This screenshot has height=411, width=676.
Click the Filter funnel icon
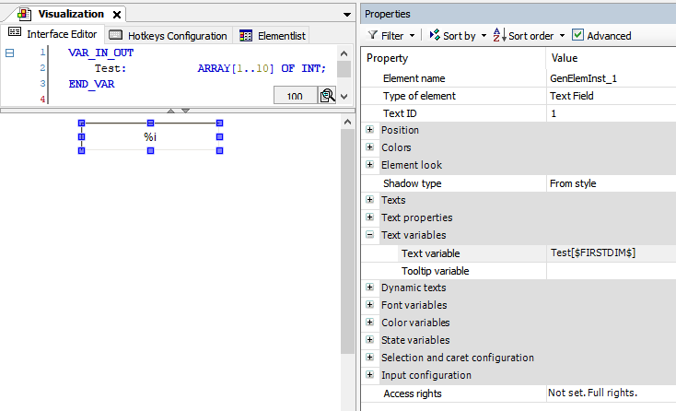373,36
